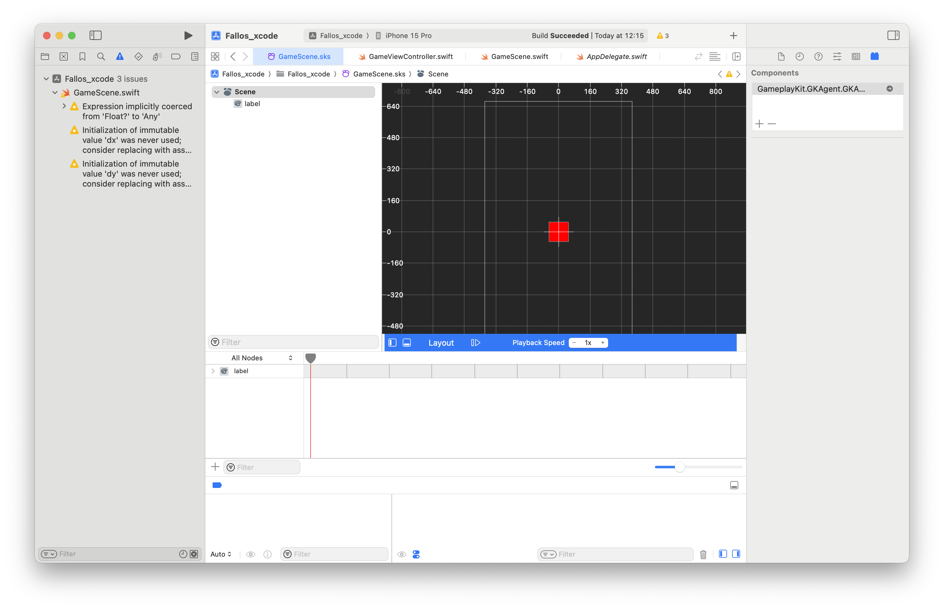This screenshot has width=944, height=609.
Task: Open the Project navigator folder icon
Action: (45, 56)
